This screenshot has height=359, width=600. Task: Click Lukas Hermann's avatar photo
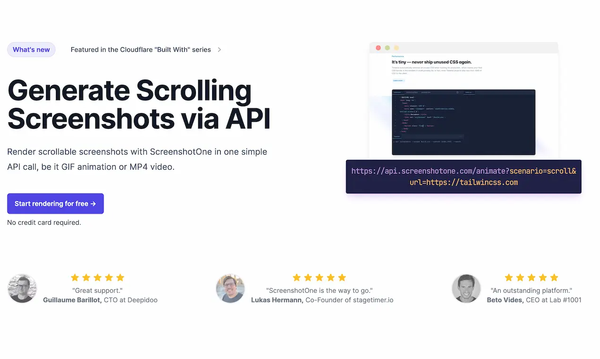[x=231, y=289]
